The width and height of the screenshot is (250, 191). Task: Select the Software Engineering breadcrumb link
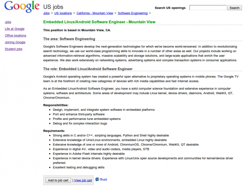133,13
